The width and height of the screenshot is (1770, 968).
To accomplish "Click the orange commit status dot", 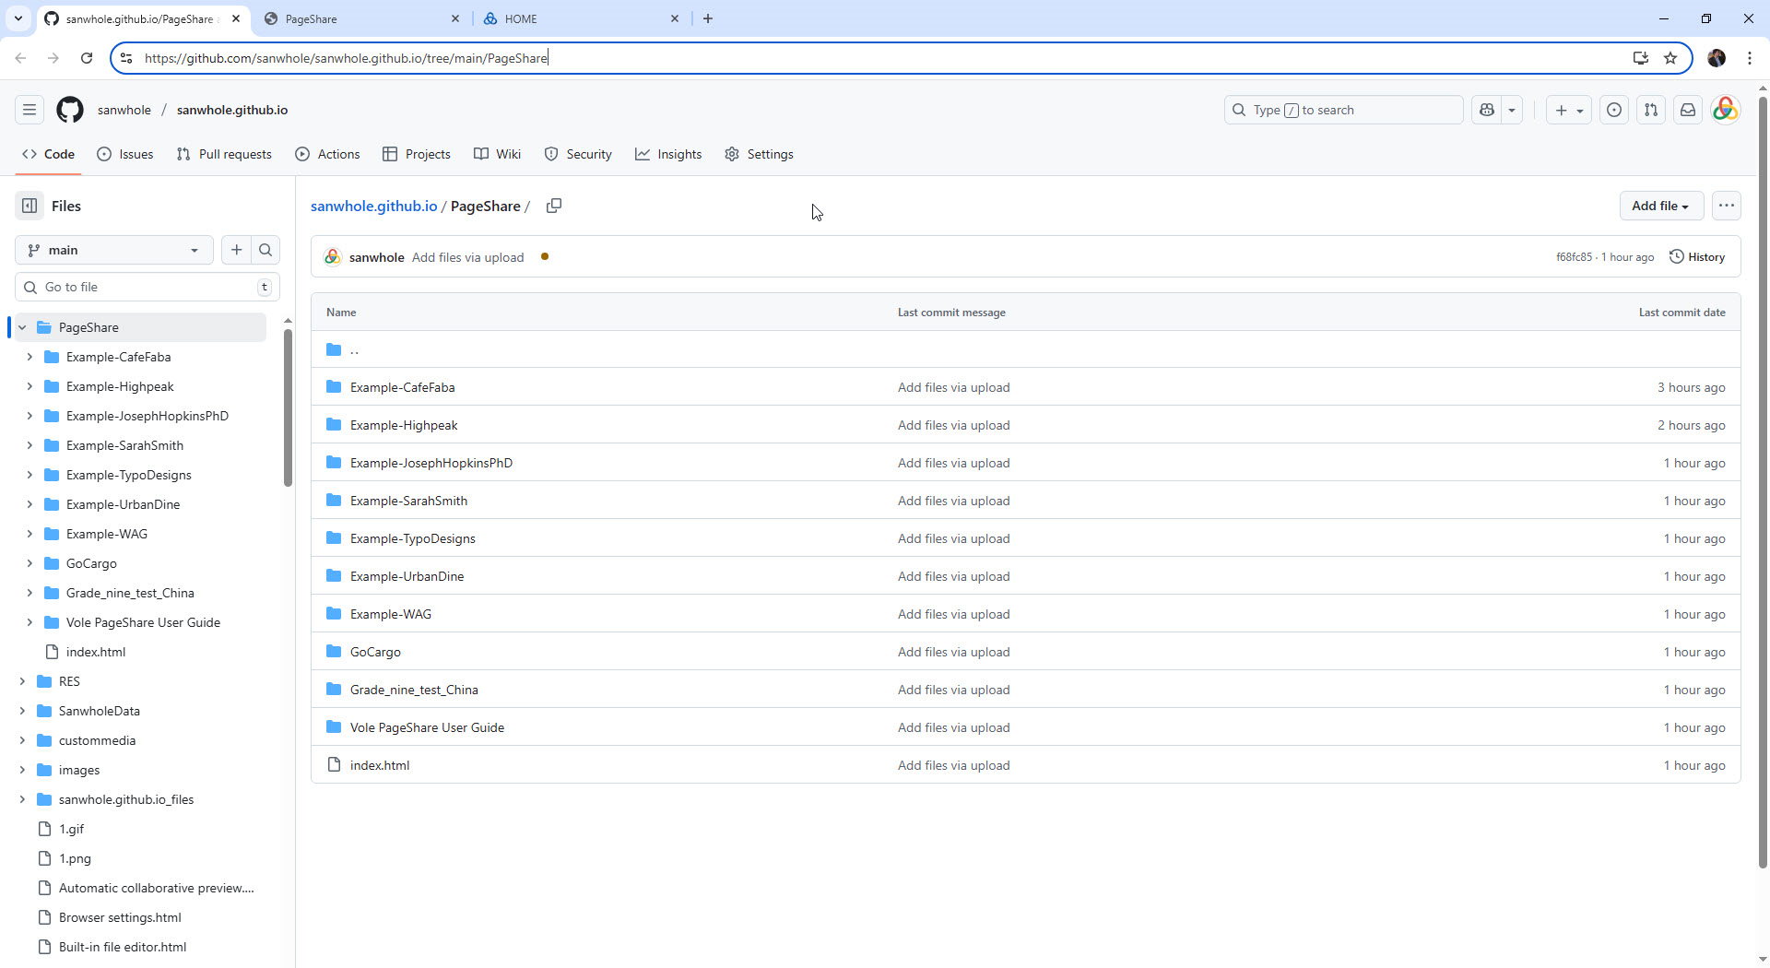I will coord(545,257).
